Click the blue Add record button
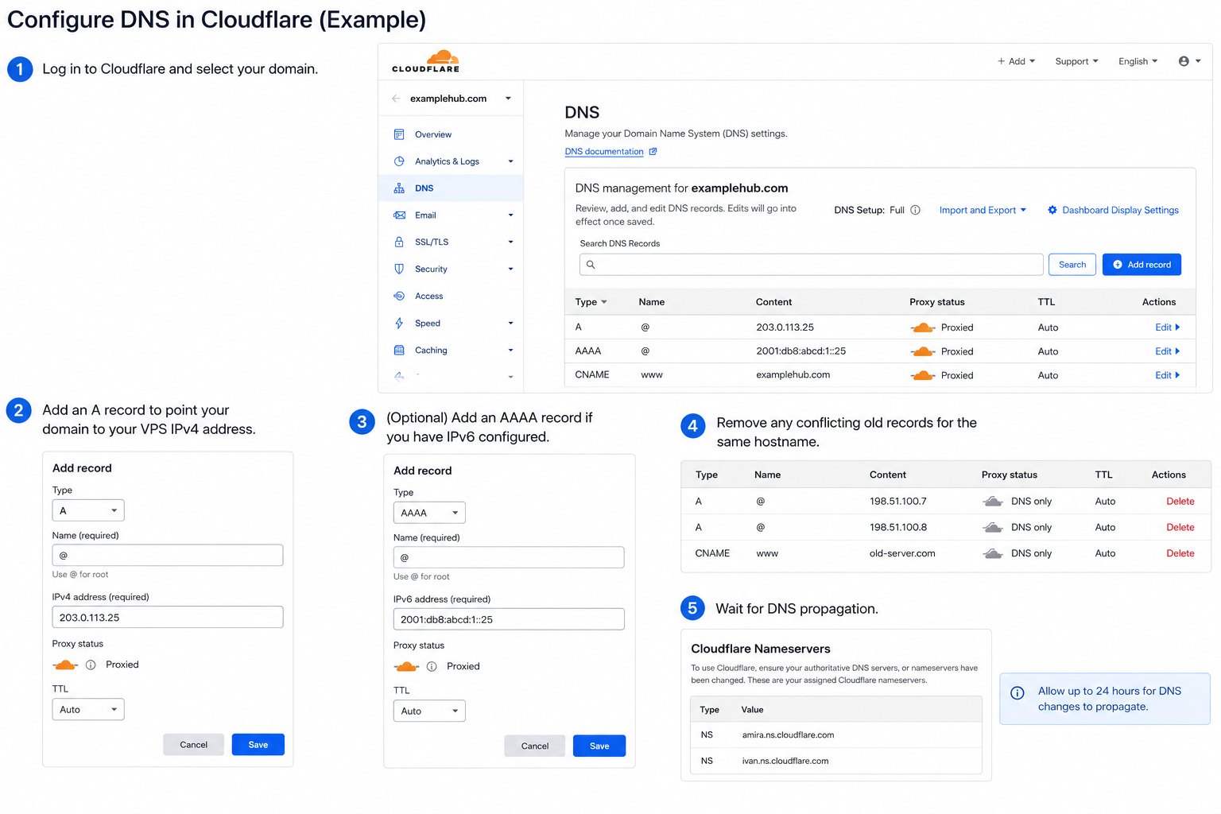1221x814 pixels. (1142, 265)
